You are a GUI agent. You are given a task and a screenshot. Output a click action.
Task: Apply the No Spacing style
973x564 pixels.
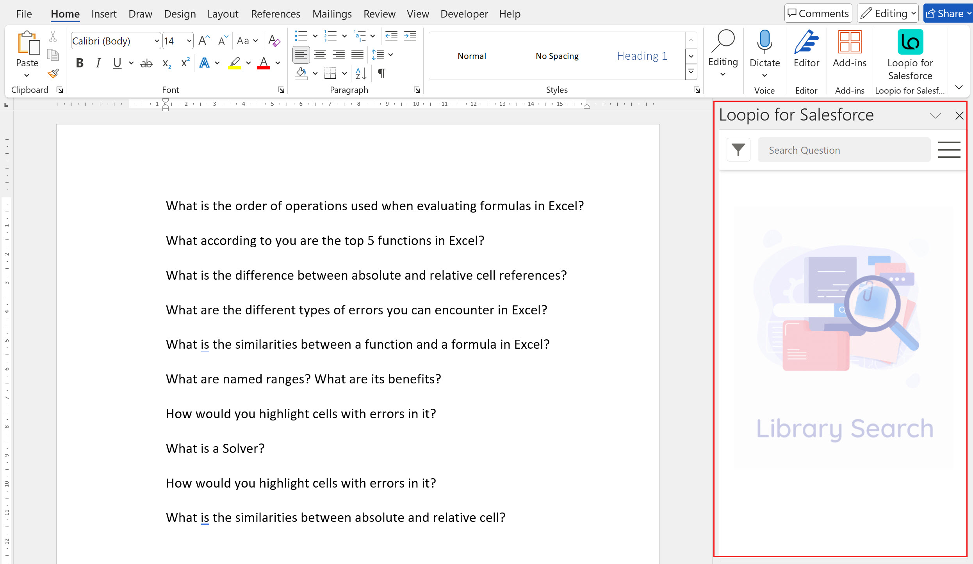[x=557, y=56]
